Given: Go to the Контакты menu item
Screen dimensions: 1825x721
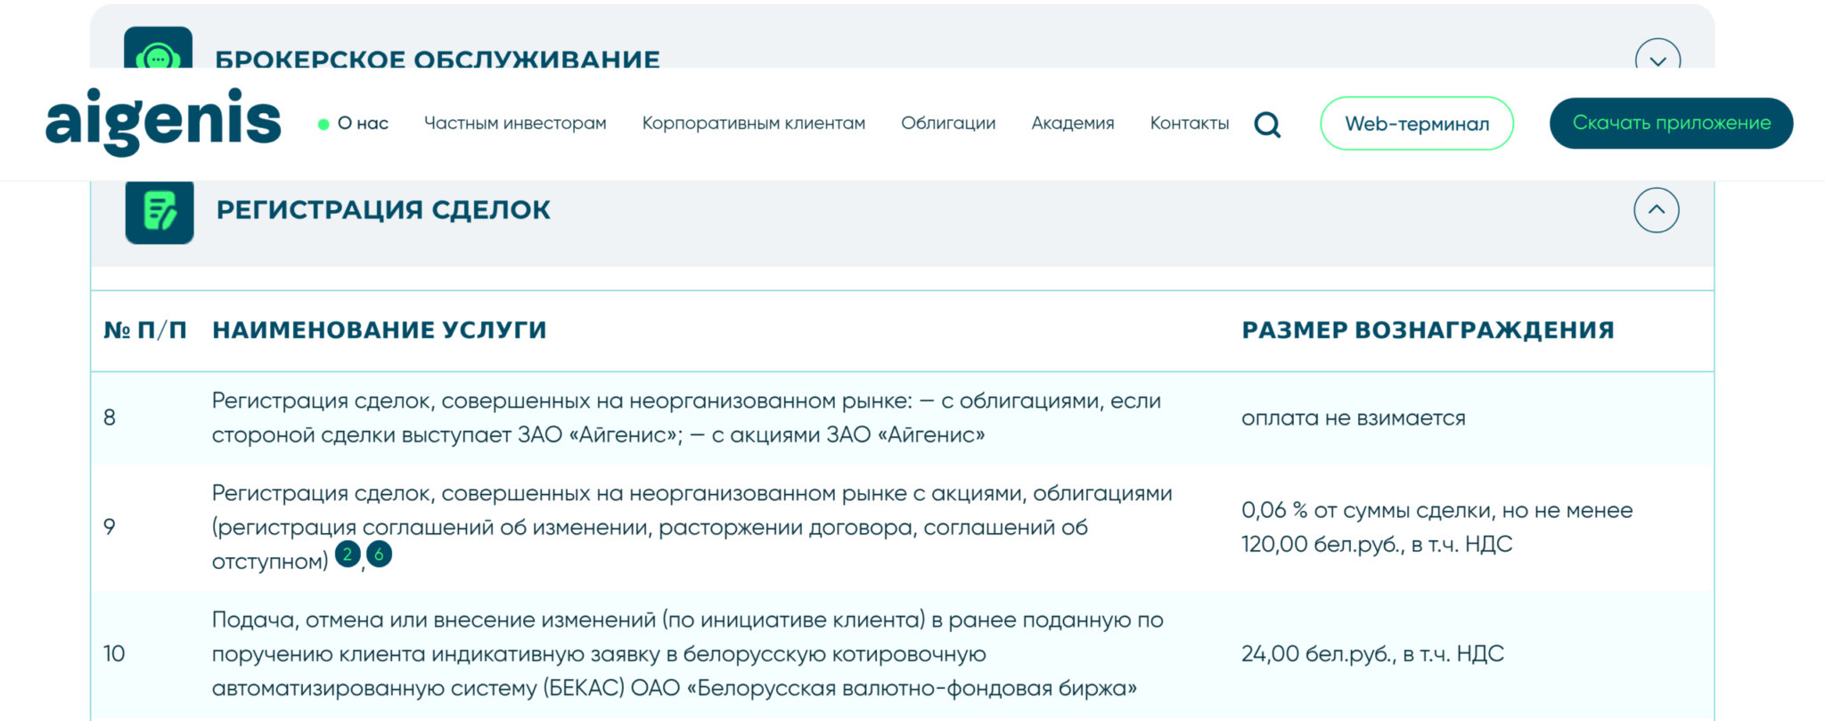Looking at the screenshot, I should [x=1190, y=124].
